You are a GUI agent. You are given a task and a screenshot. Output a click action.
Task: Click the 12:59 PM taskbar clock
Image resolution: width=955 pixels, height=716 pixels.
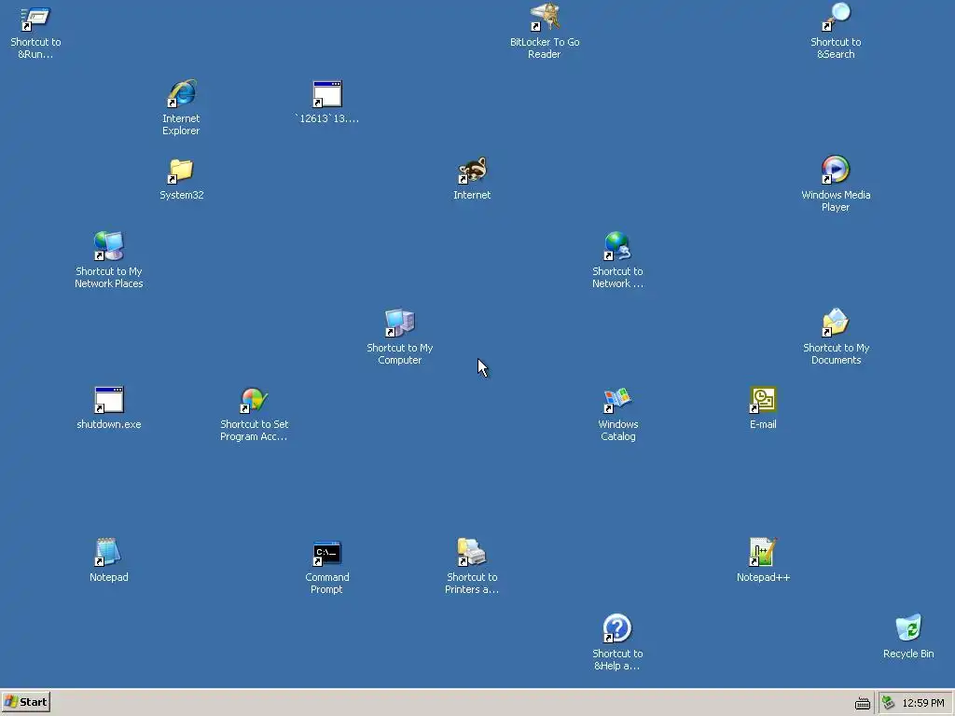923,703
